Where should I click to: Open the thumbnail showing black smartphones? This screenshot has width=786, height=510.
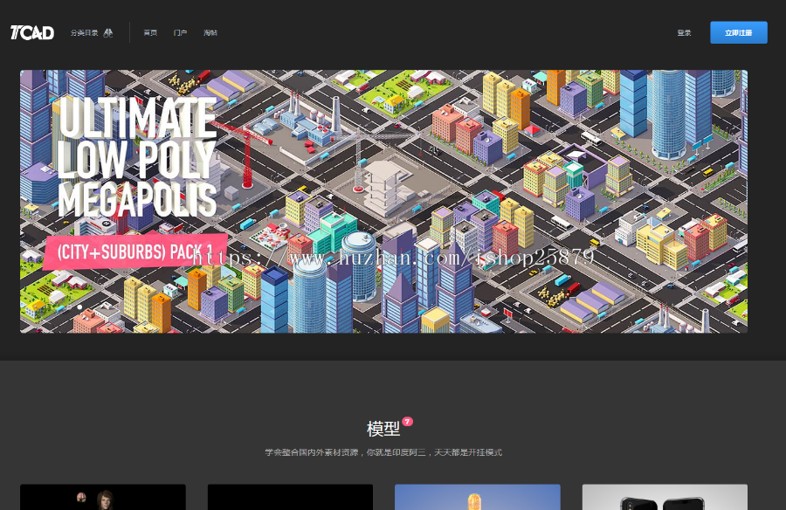[x=665, y=497]
